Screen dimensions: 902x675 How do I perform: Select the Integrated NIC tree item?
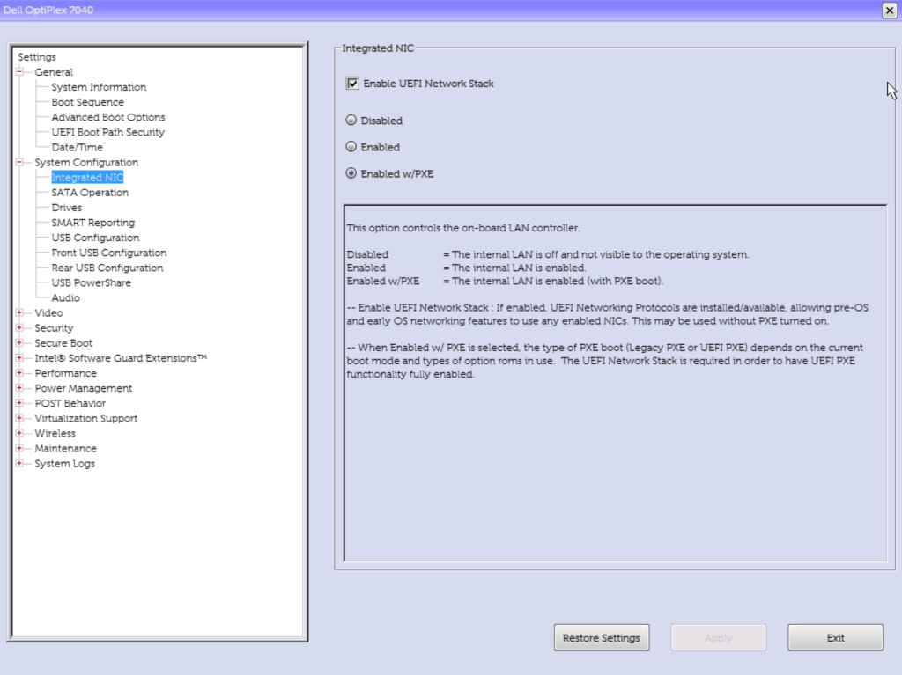pyautogui.click(x=87, y=177)
